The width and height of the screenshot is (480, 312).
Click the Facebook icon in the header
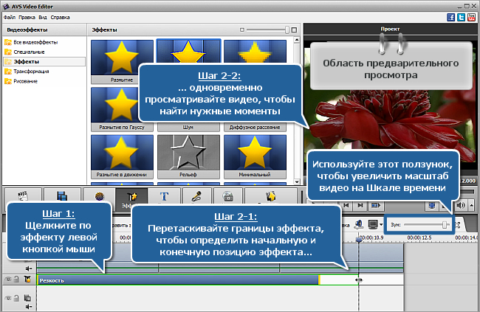click(451, 17)
